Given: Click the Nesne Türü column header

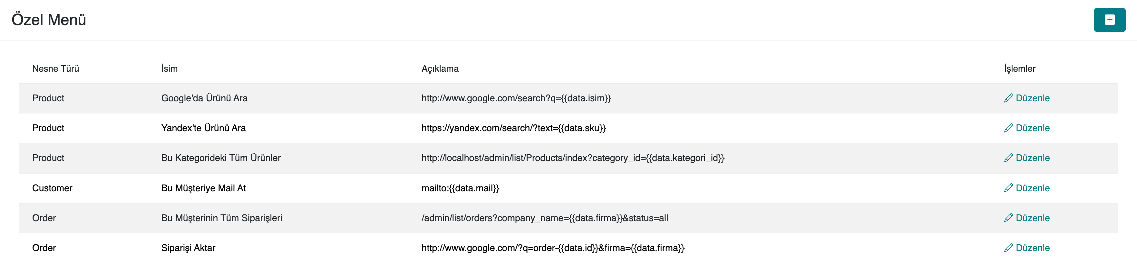Looking at the screenshot, I should click(56, 69).
